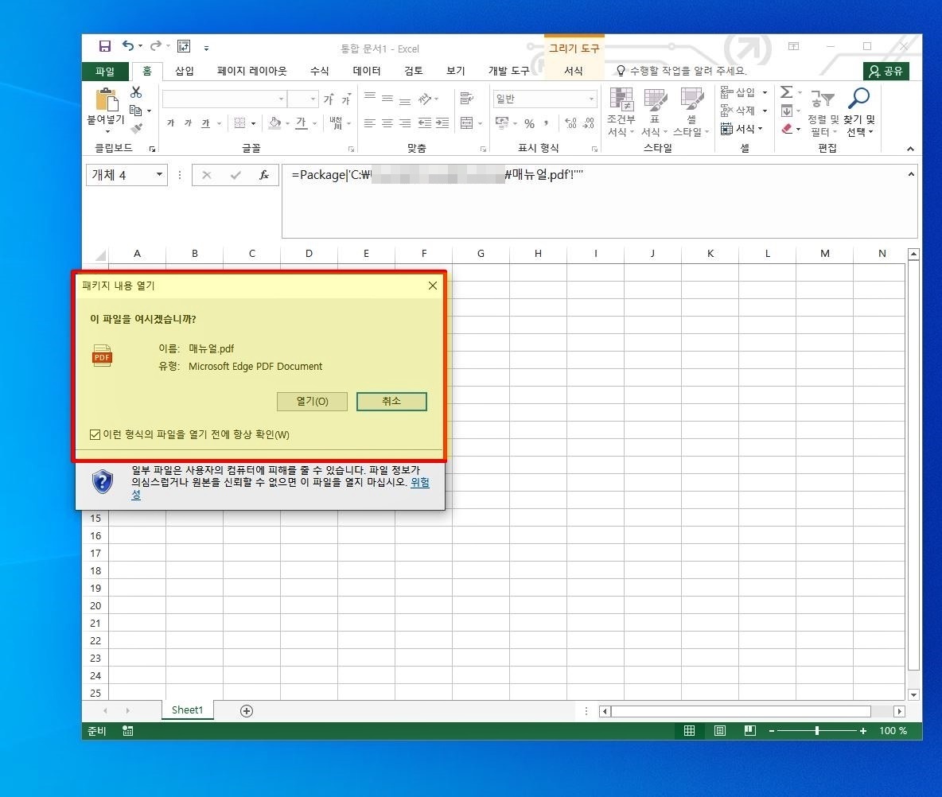The width and height of the screenshot is (942, 797).
Task: Close the 패키지 내용 열기 dialog
Action: pos(433,286)
